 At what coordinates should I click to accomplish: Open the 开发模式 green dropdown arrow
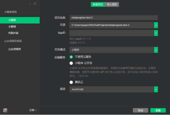point(156,50)
